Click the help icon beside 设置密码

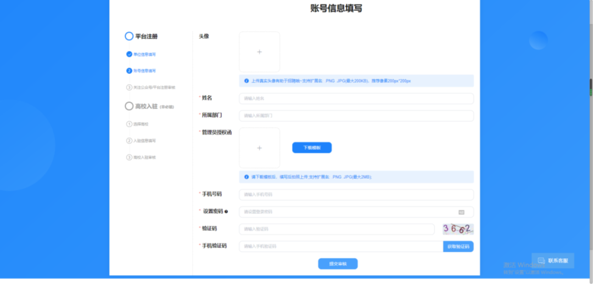(x=226, y=212)
